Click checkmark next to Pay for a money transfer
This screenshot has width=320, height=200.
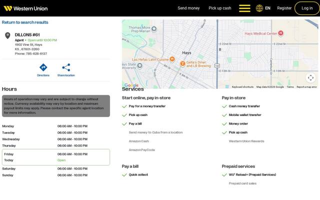pos(124,106)
